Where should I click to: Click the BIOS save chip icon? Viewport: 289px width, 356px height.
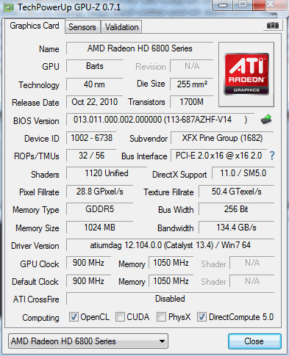[266, 120]
